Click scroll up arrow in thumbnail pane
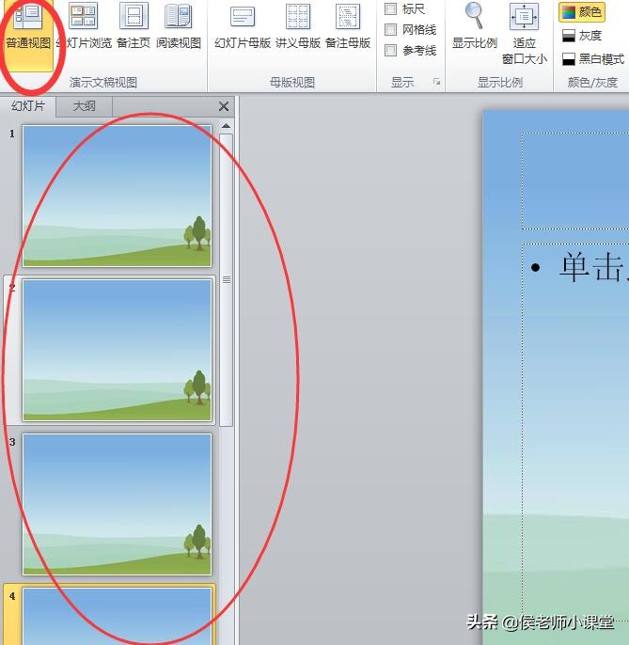The height and width of the screenshot is (645, 629). point(226,126)
